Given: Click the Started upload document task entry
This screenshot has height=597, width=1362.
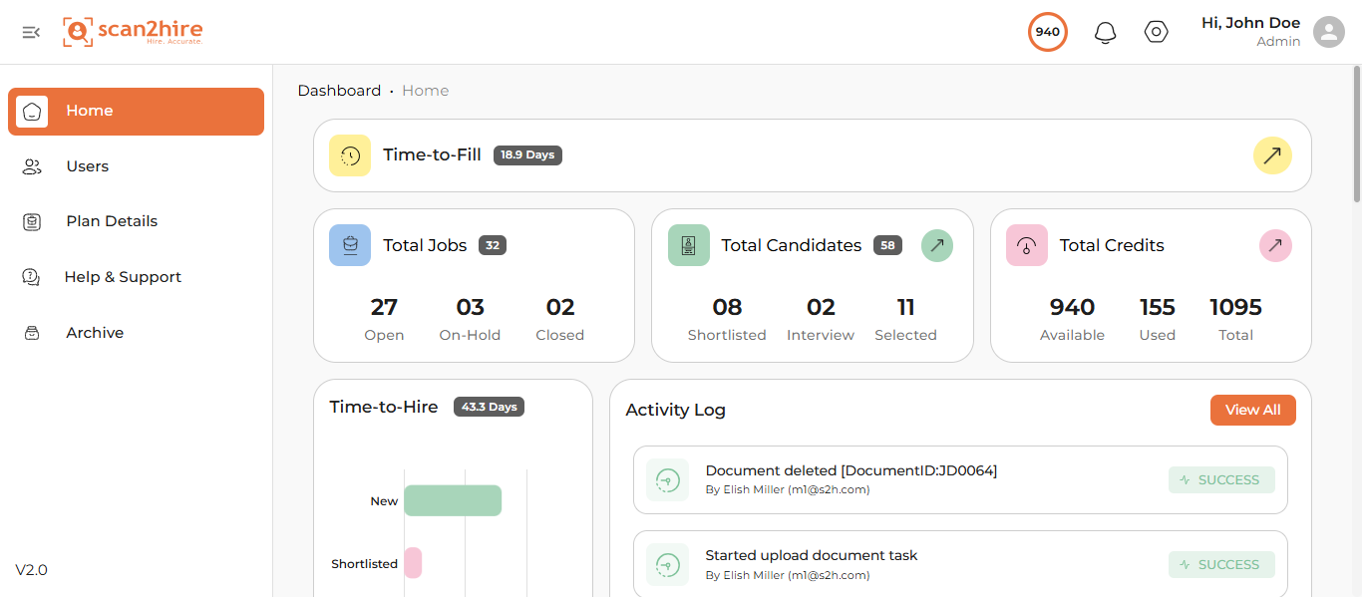Looking at the screenshot, I should click(x=960, y=564).
